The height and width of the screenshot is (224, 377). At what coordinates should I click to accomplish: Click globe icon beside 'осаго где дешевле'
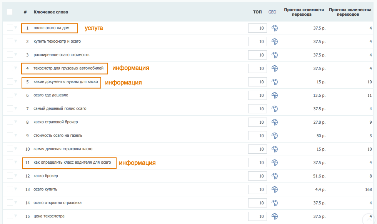[274, 95]
